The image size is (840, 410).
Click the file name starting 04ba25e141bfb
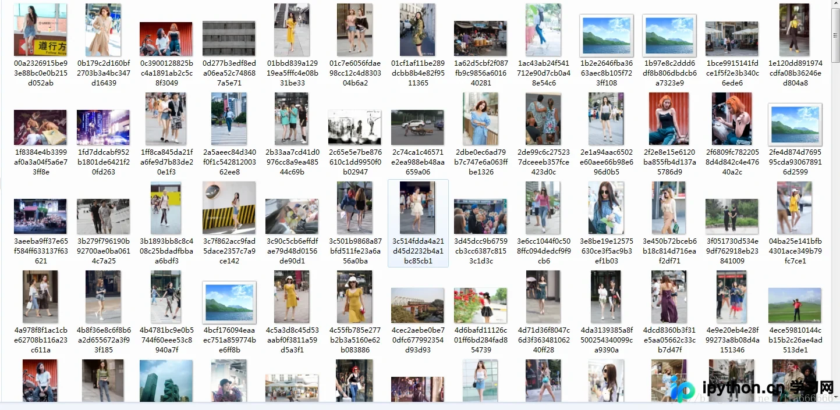(x=795, y=251)
